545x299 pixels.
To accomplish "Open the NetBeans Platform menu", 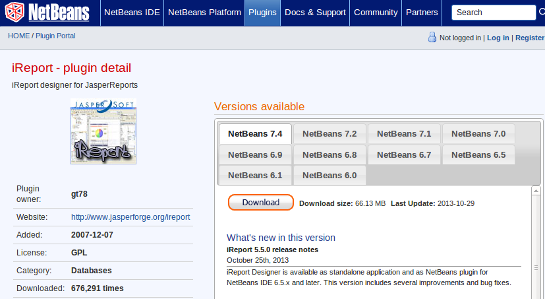I will click(x=204, y=13).
